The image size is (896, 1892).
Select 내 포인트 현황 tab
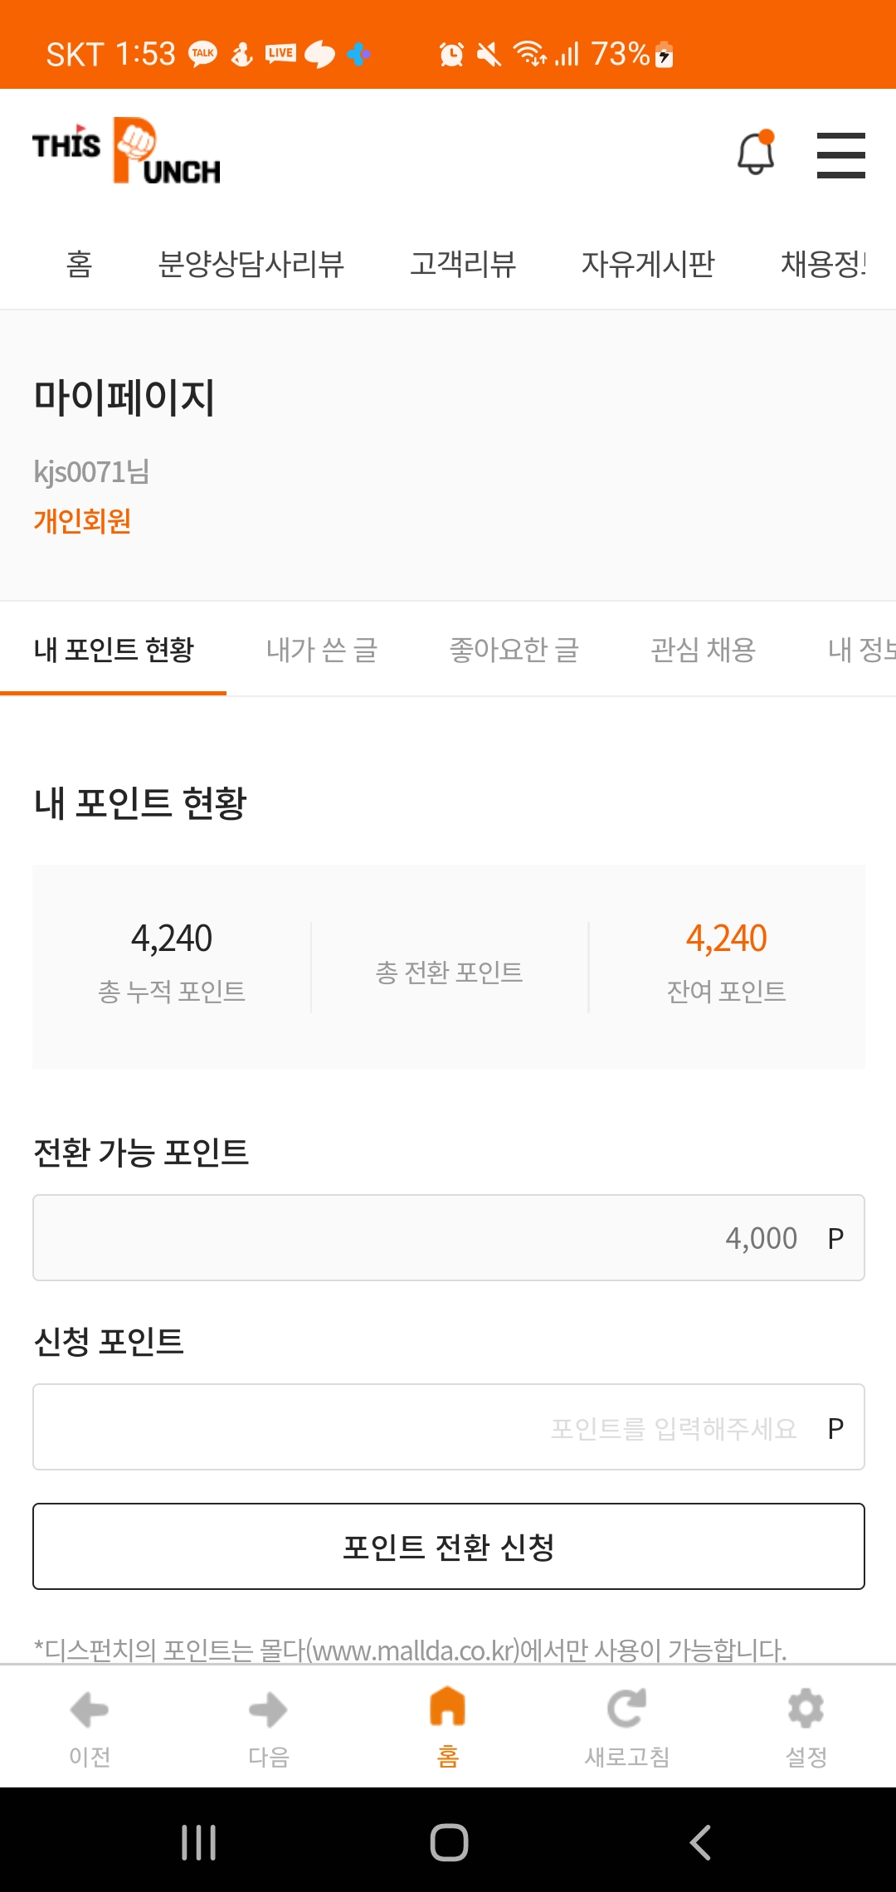coord(114,650)
